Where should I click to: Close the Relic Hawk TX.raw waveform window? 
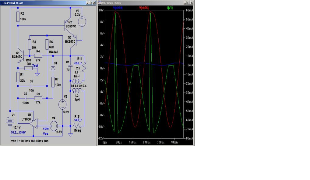pos(192,2)
